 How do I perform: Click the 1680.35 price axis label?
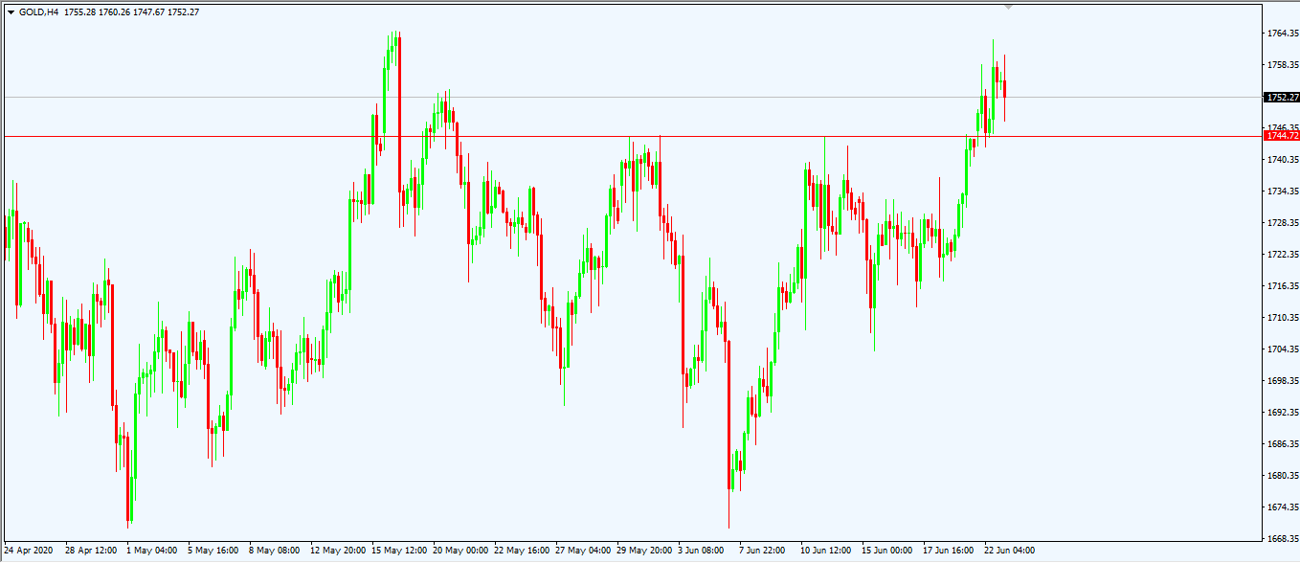point(1283,476)
